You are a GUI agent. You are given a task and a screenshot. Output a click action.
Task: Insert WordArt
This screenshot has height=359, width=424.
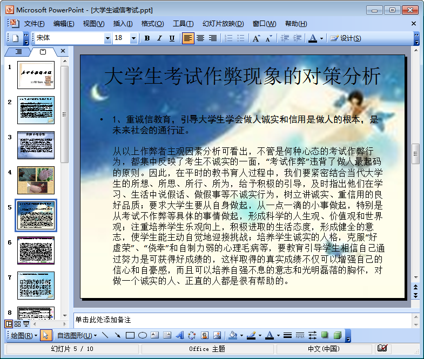tap(179, 335)
